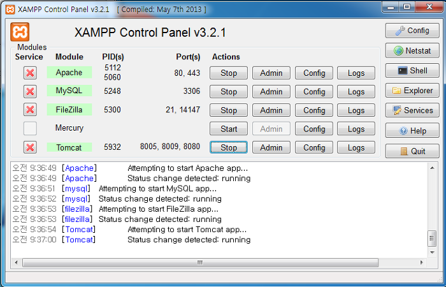Stop the MySQL module
The height and width of the screenshot is (287, 446).
point(229,92)
